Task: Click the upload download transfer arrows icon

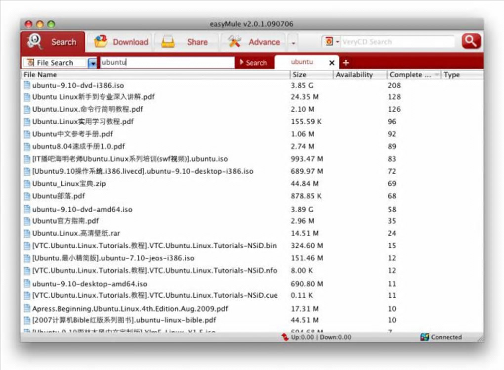Action: 285,337
